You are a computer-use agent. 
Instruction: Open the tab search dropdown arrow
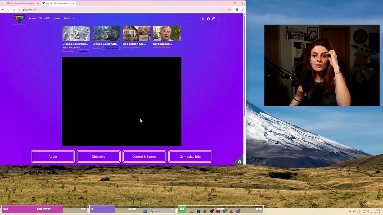pyautogui.click(x=3, y=3)
